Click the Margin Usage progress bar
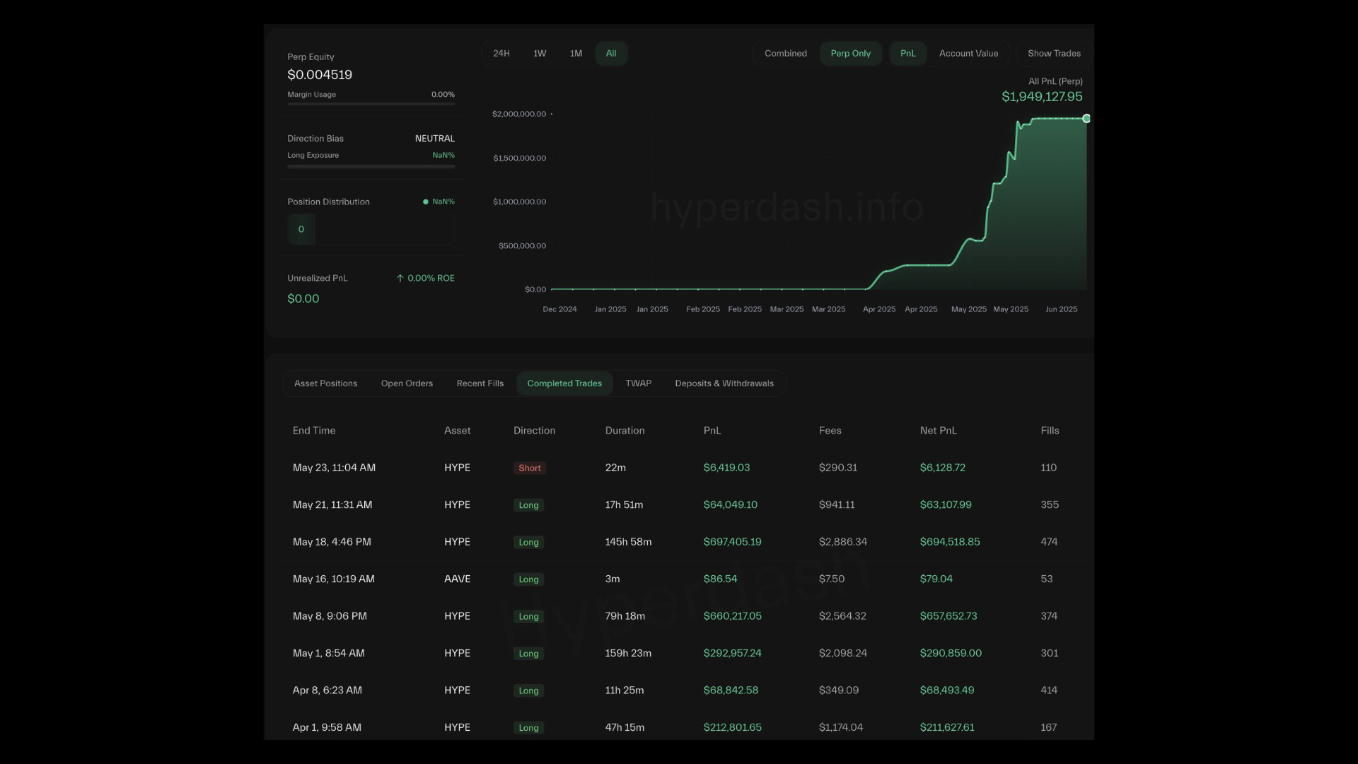Image resolution: width=1358 pixels, height=764 pixels. pyautogui.click(x=371, y=104)
